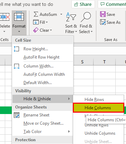Choose Default Width menu entry

pos(43,83)
